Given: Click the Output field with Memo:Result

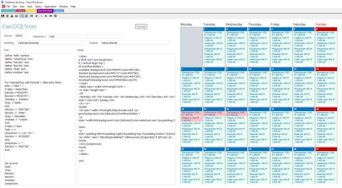Looking at the screenshot, I should 135,43.
